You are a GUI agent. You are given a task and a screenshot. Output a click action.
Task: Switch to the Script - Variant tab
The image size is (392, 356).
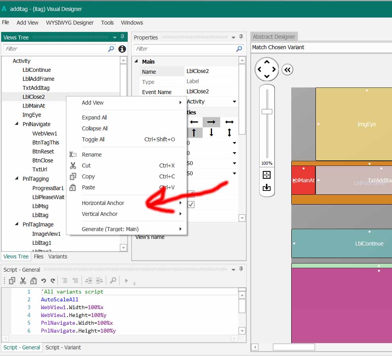(x=63, y=347)
